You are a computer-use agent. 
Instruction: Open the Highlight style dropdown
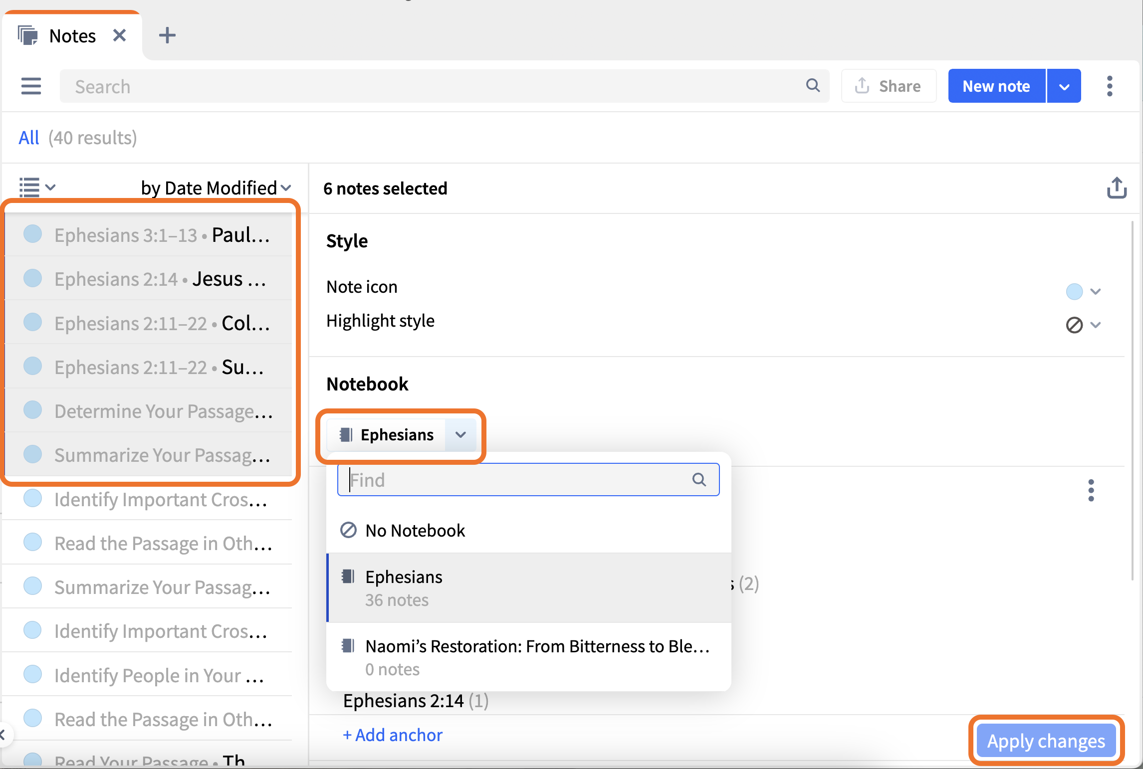(1095, 325)
